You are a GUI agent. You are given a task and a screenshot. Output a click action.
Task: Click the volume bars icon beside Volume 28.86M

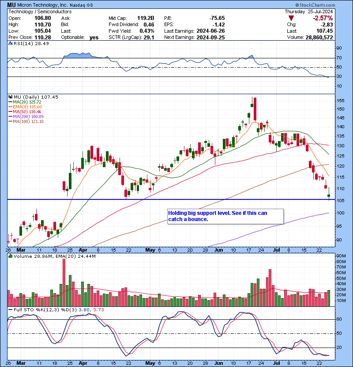[10, 256]
